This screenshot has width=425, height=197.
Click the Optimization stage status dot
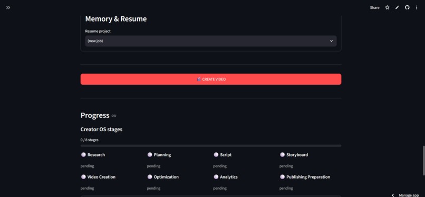point(150,176)
